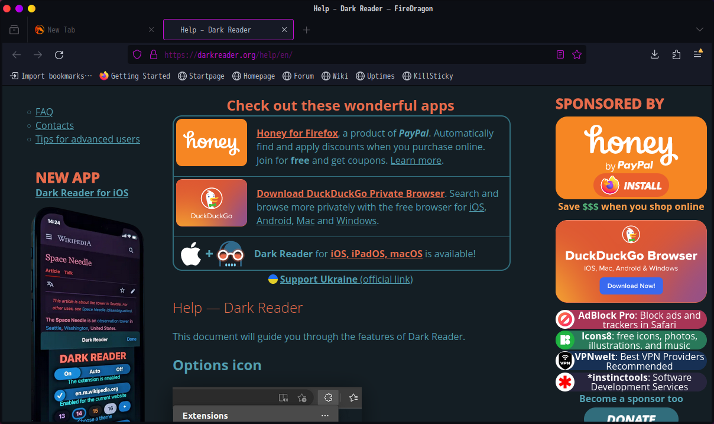Open the Homepage bookmark
This screenshot has width=714, height=424.
254,76
